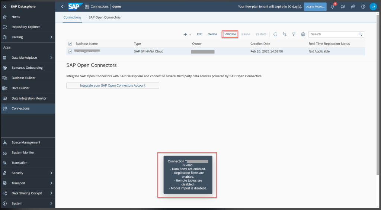Switch to SAP Open Connectors tab
The height and width of the screenshot is (210, 381).
[105, 17]
